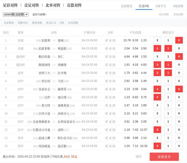Image resolution: width=187 pixels, height=163 pixels.
Task: Click 析 analysis link for 亚特兰大 match
Action: click(107, 73)
